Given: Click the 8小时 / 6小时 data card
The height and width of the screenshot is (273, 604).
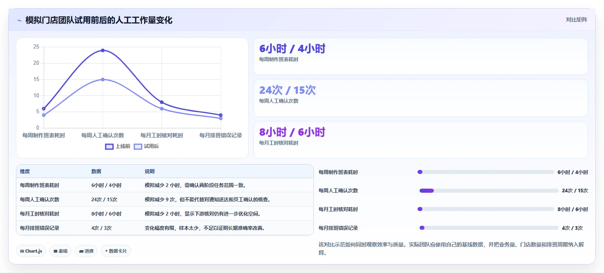Looking at the screenshot, I should tap(421, 140).
